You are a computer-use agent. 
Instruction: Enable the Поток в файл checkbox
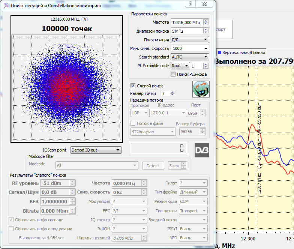click(x=133, y=123)
